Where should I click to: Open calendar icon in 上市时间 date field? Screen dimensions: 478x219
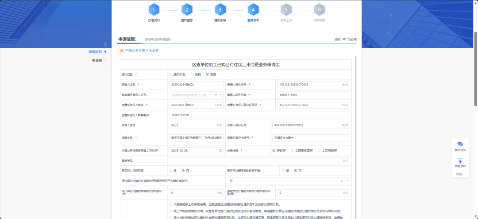click(x=220, y=151)
